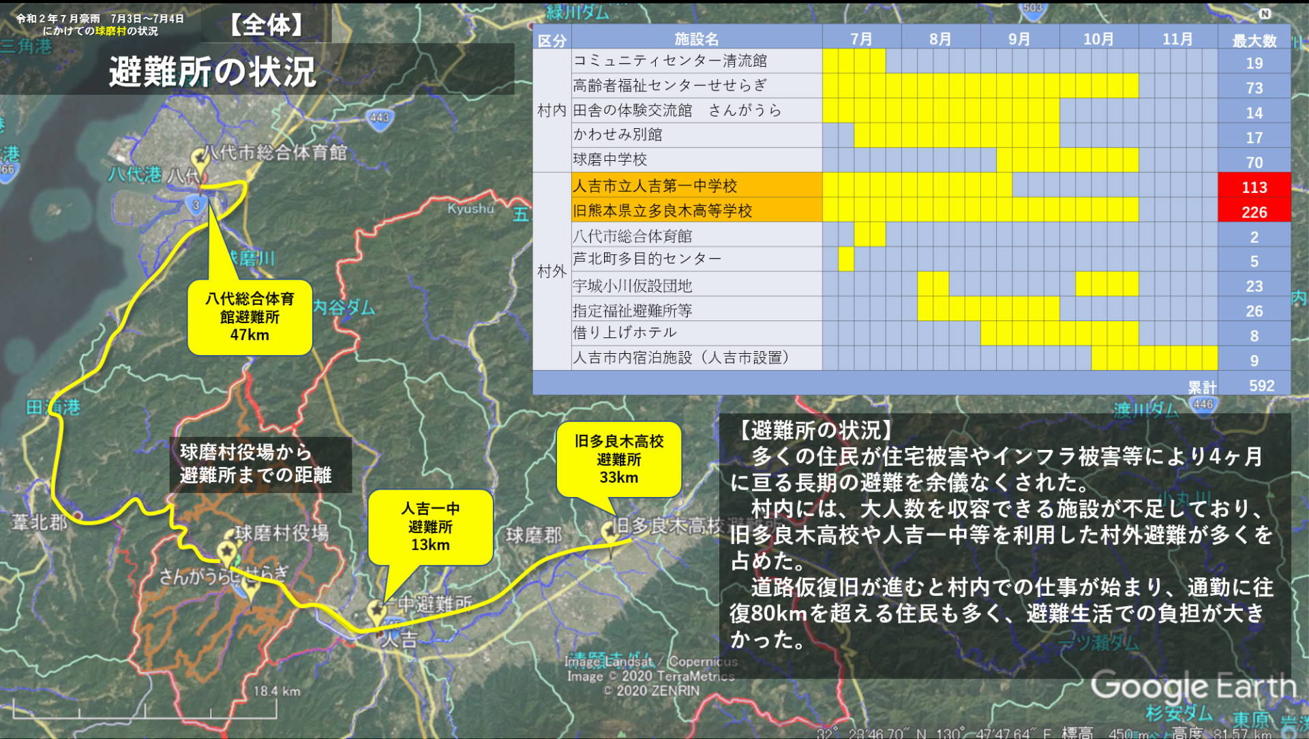Click the route 3 road shield
The height and width of the screenshot is (739, 1309).
click(x=196, y=205)
